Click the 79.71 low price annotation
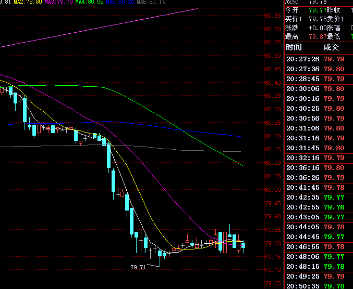 pyautogui.click(x=138, y=267)
